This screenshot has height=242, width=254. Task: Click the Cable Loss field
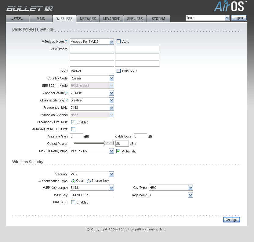140,136
